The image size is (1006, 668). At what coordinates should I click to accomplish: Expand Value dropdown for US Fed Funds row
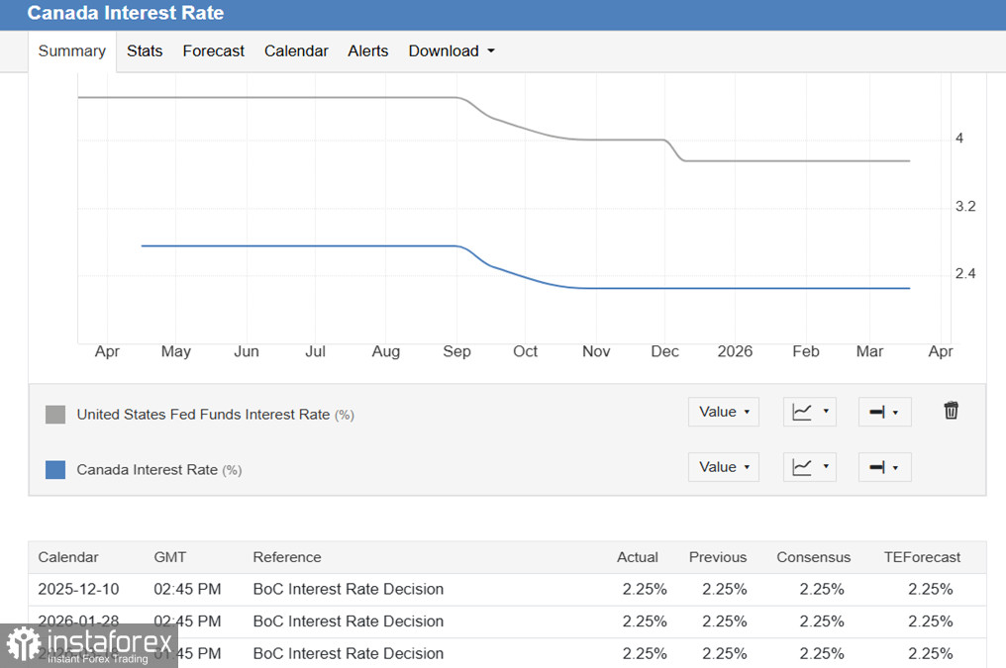point(723,412)
